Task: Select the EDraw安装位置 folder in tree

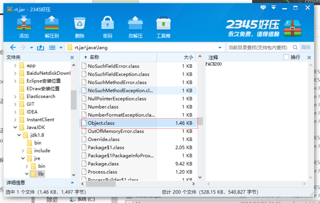Action: coord(43,89)
